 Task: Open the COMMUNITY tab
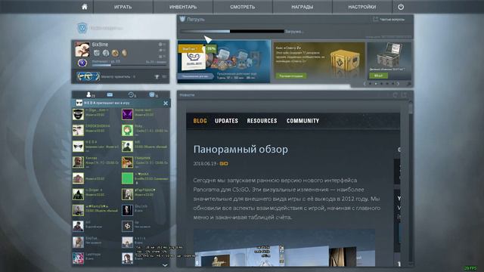(x=302, y=121)
